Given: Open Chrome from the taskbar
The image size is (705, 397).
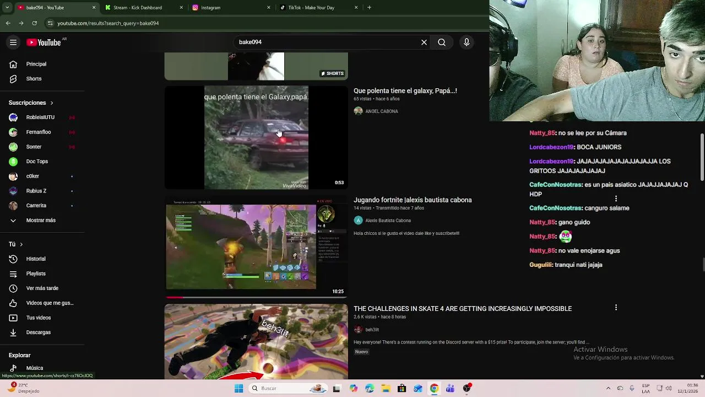Looking at the screenshot, I should tap(434, 388).
